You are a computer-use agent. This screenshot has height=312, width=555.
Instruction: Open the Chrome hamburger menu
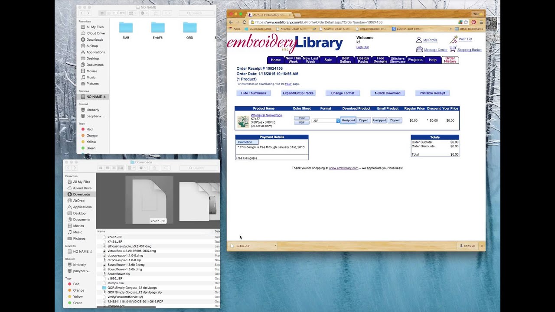point(481,22)
